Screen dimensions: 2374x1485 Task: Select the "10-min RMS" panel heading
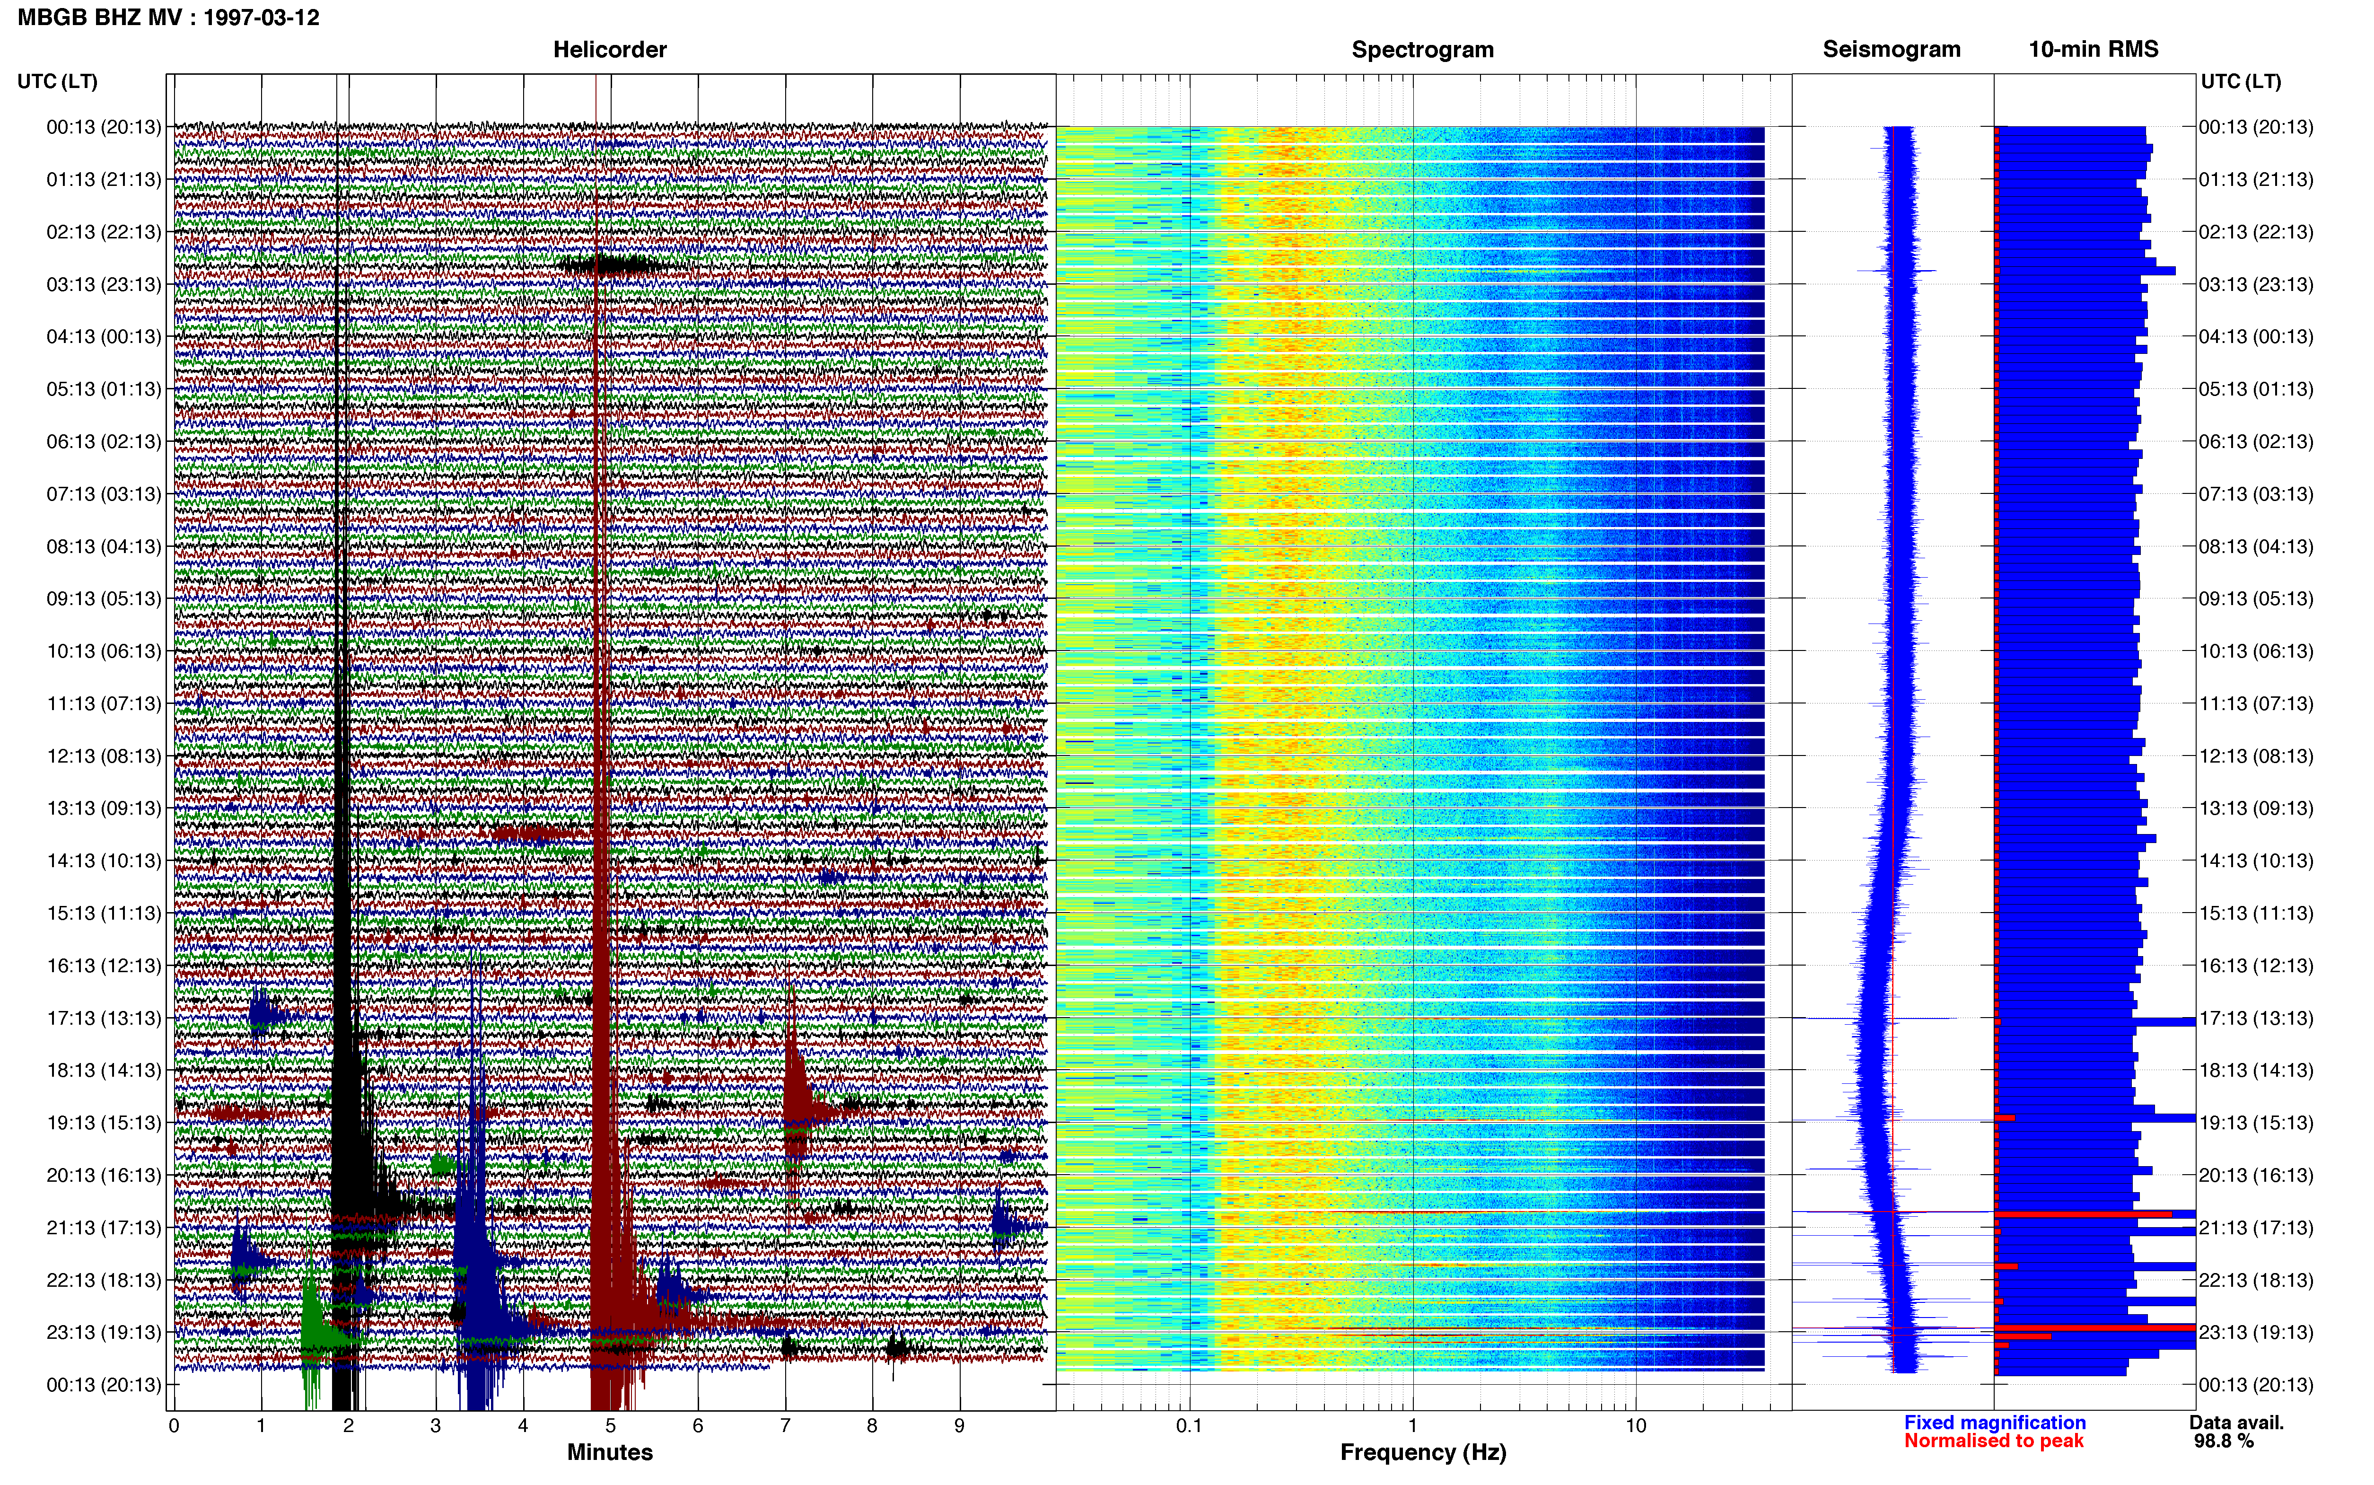point(2093,50)
